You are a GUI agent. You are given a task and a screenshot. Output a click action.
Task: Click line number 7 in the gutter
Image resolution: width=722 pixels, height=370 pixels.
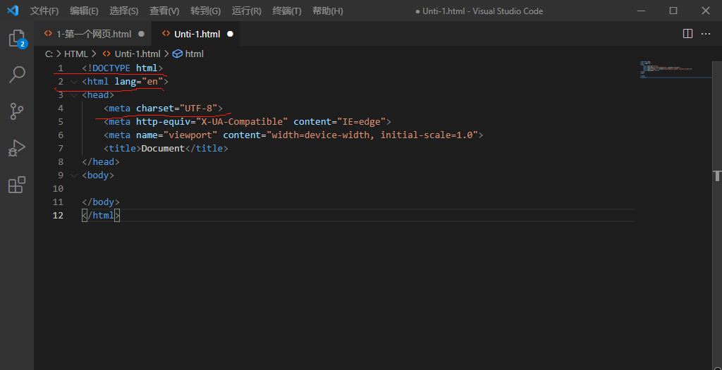[61, 149]
